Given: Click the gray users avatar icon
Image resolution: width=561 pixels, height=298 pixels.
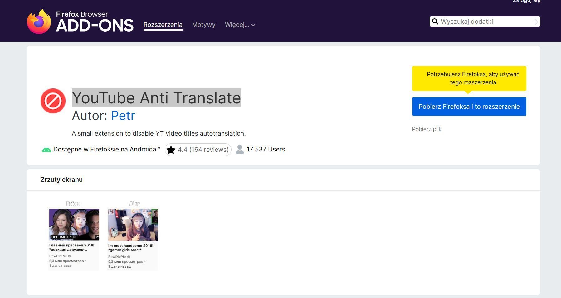Looking at the screenshot, I should coord(240,149).
